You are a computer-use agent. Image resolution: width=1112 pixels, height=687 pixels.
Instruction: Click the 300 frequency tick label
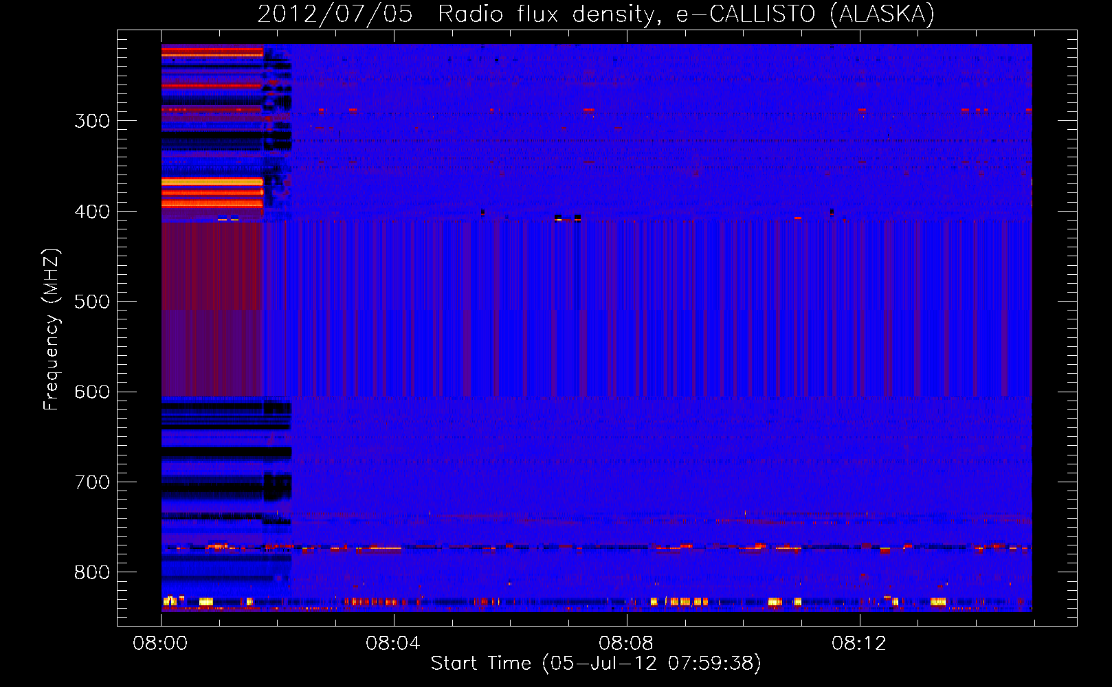[92, 121]
